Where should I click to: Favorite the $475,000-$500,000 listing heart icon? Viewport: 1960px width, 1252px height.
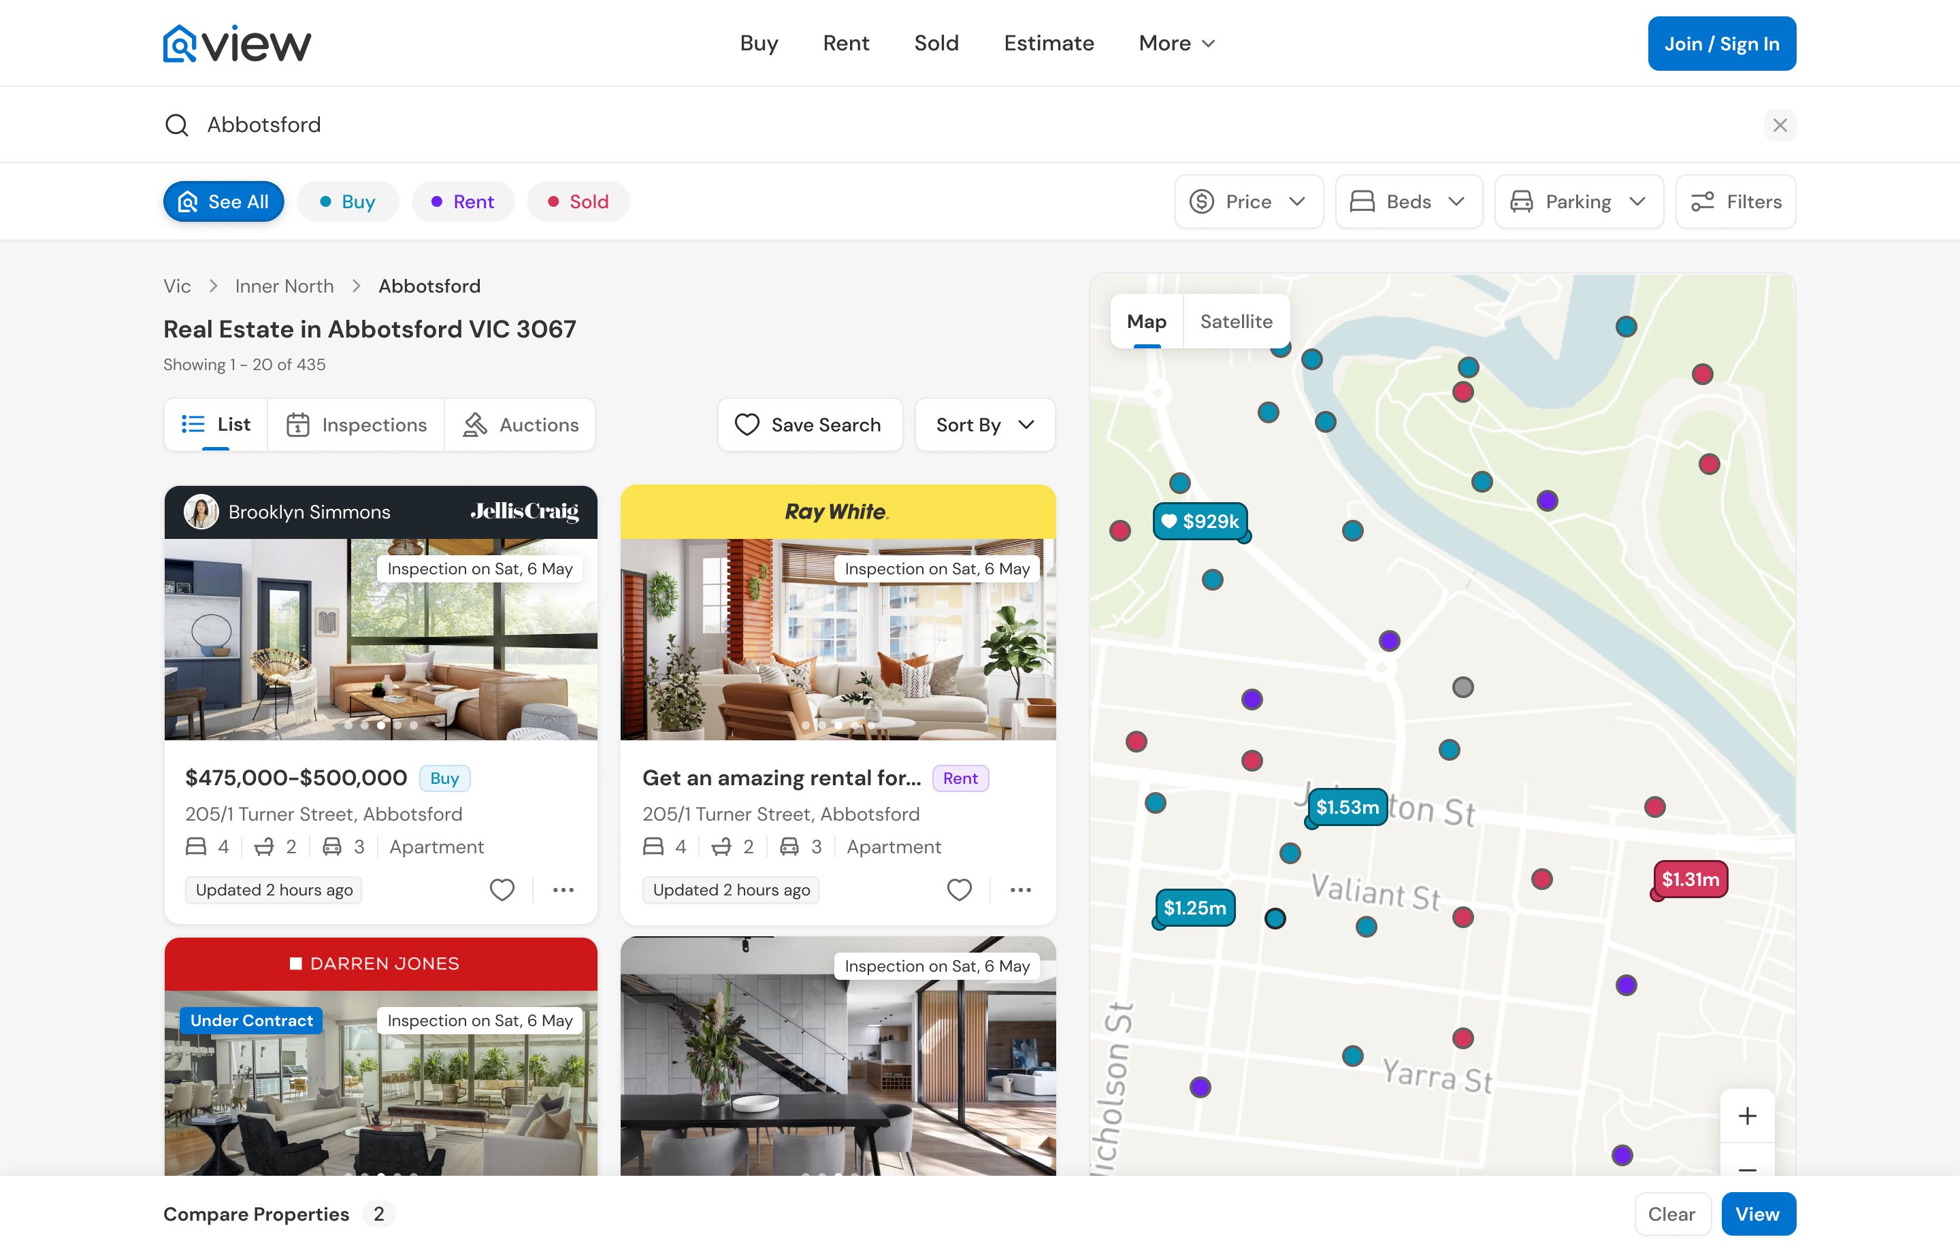502,890
